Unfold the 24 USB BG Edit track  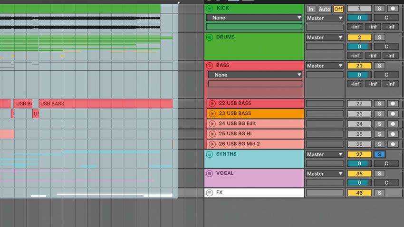tap(212, 124)
